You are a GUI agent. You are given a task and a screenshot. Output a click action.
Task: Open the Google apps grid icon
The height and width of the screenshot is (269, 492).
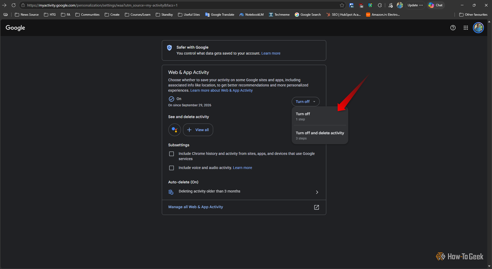tap(466, 28)
